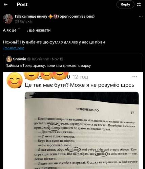Click the Гаївка пише книгу display name
This screenshot has width=145, height=169.
[31, 16]
